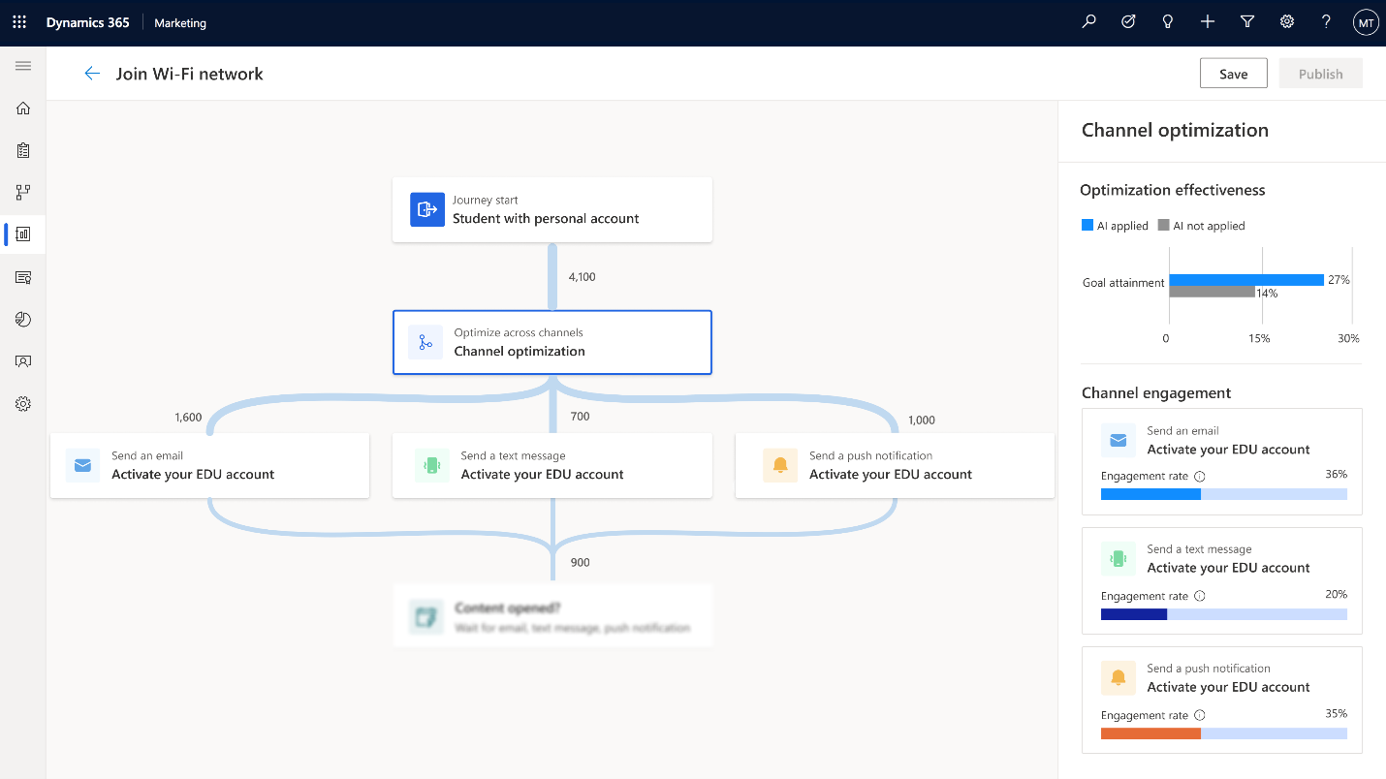Open the Dynamics 365 app launcher grid
This screenshot has height=779, width=1386.
click(x=19, y=21)
